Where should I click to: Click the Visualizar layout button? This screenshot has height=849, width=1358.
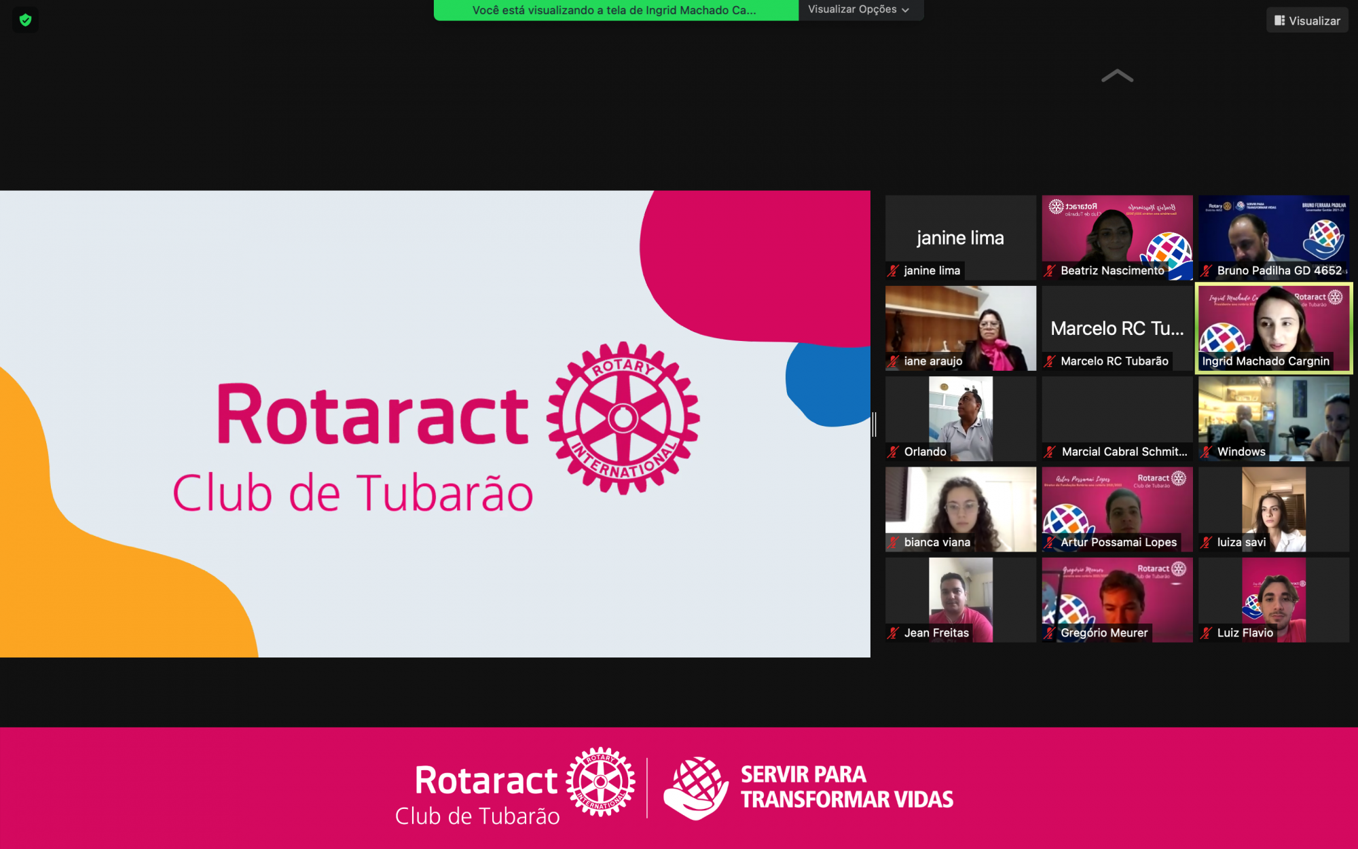tap(1307, 20)
